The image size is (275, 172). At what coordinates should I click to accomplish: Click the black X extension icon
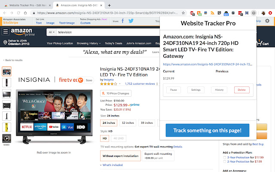pyautogui.click(x=233, y=13)
